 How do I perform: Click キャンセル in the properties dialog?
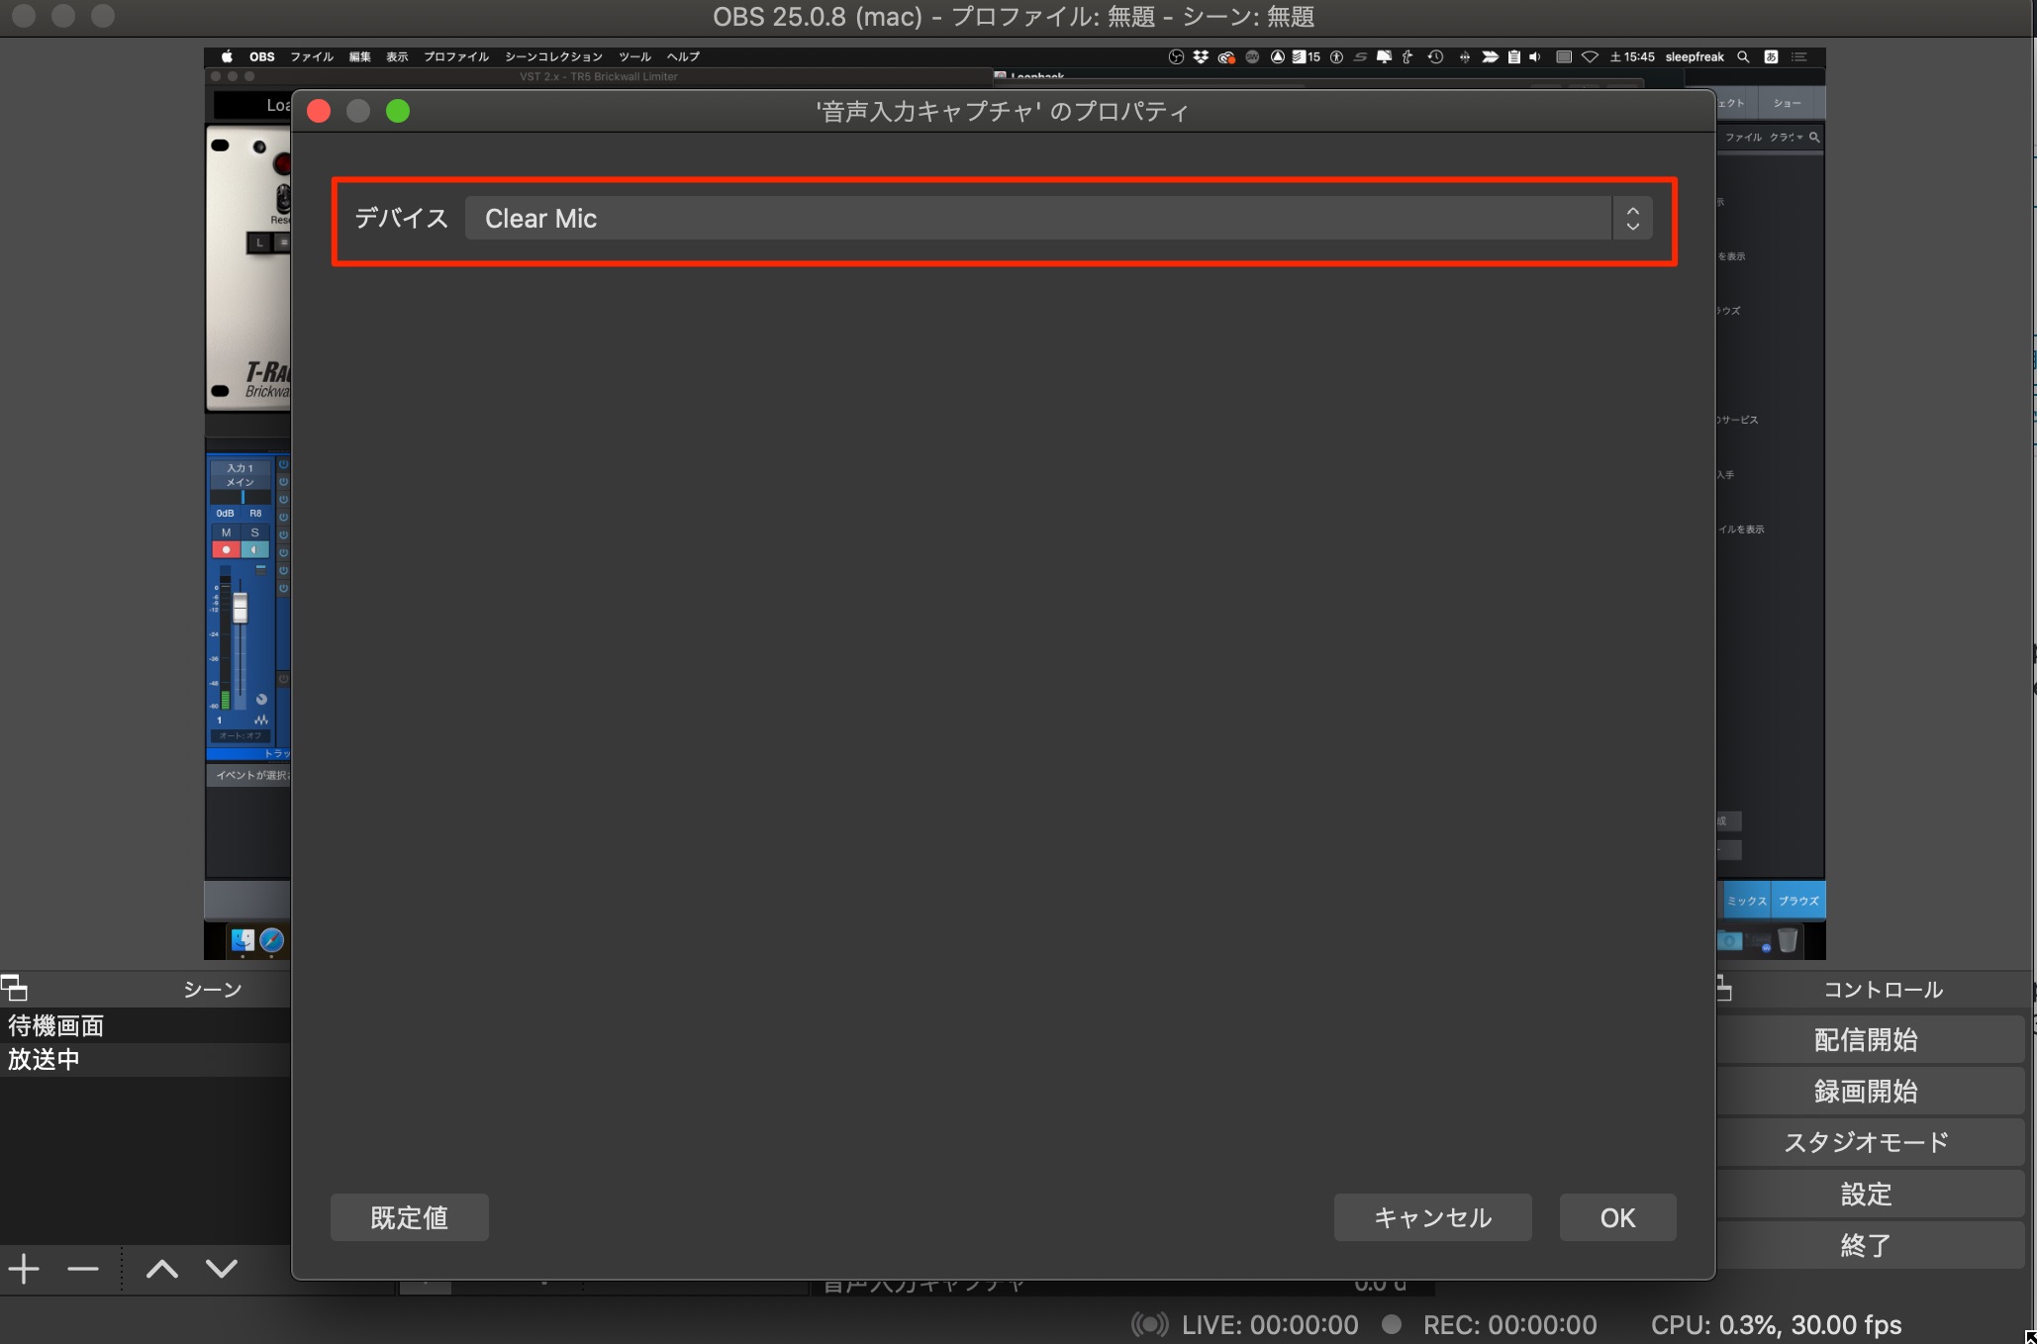click(x=1432, y=1217)
